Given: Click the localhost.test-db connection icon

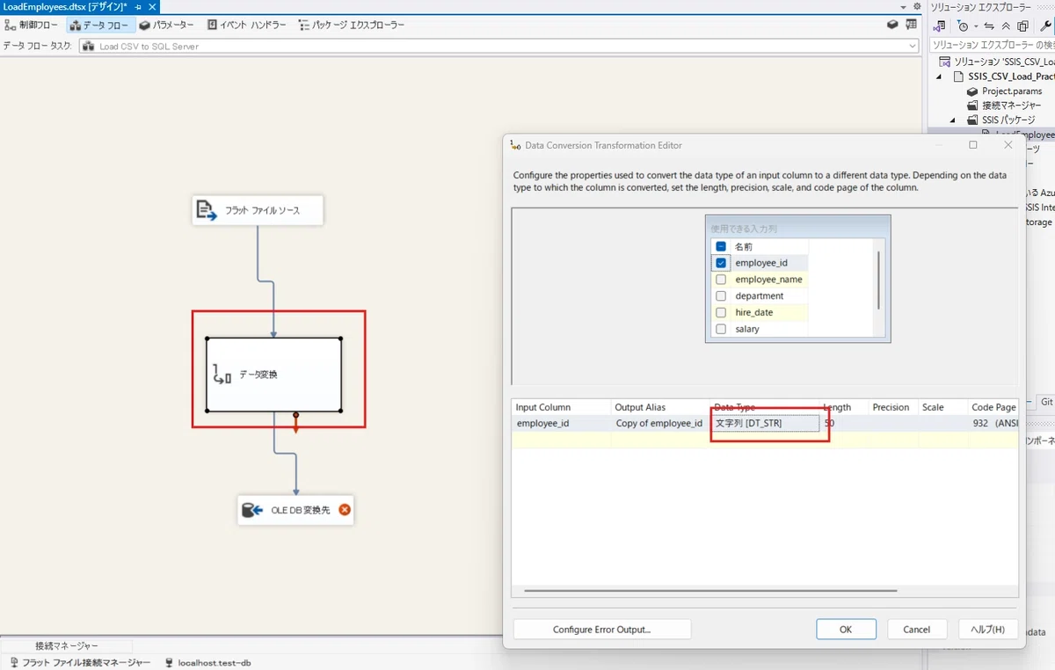Looking at the screenshot, I should (170, 663).
